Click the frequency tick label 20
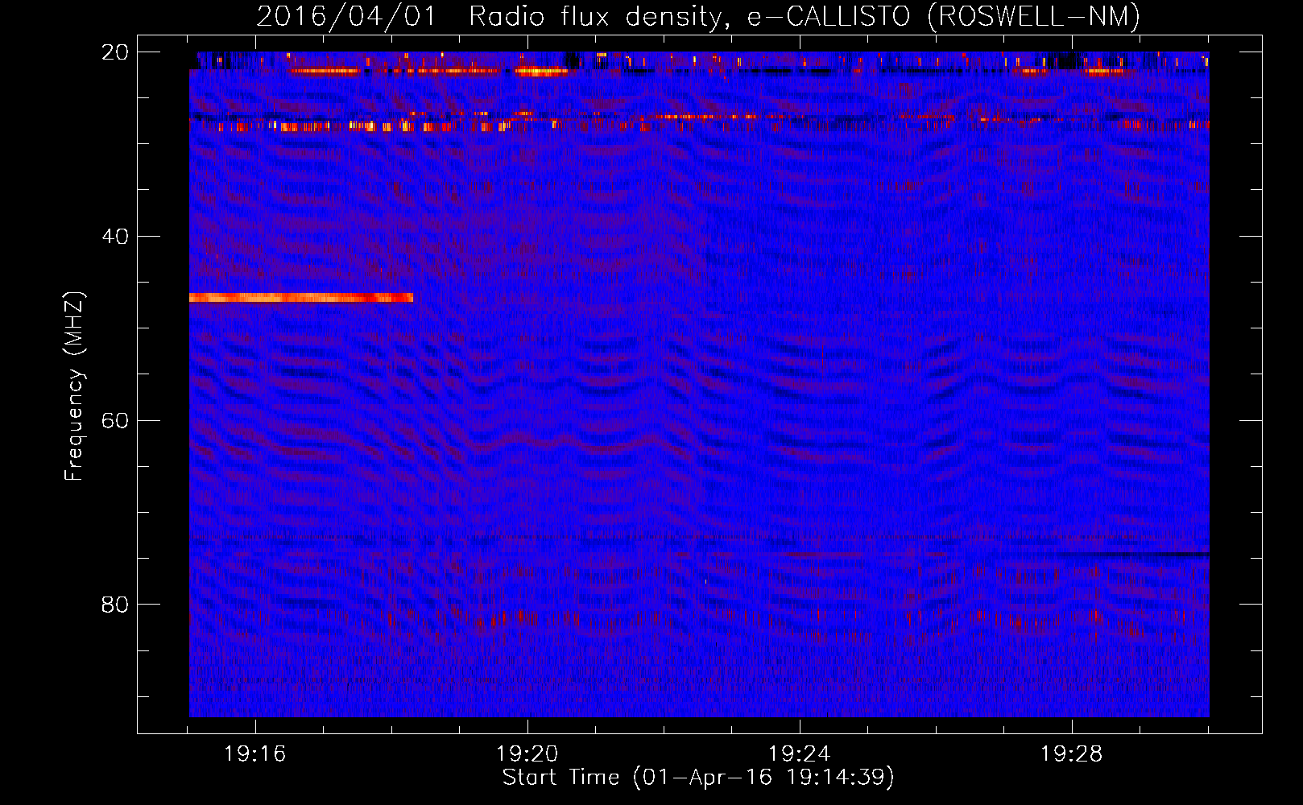1303x805 pixels. coord(114,52)
